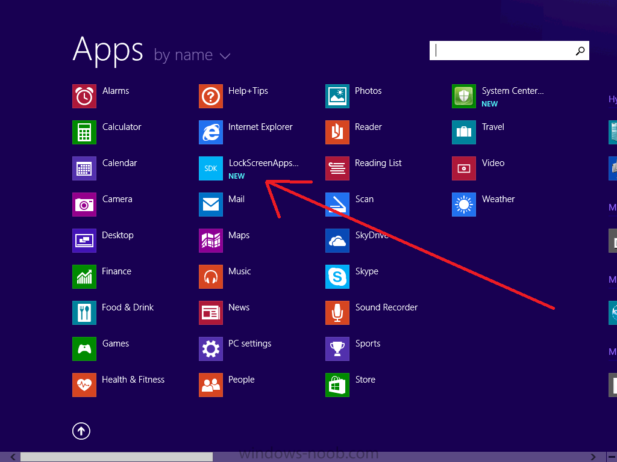617x462 pixels.
Task: Launch the Skype app icon
Action: tap(337, 277)
